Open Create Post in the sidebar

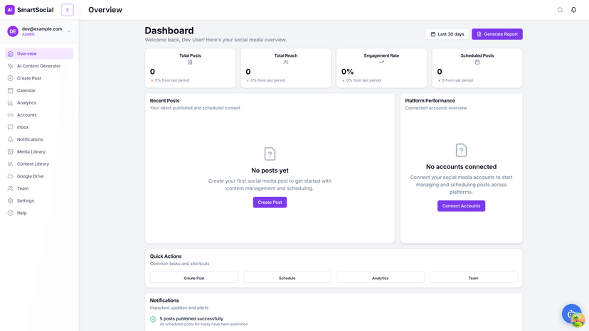coord(39,78)
